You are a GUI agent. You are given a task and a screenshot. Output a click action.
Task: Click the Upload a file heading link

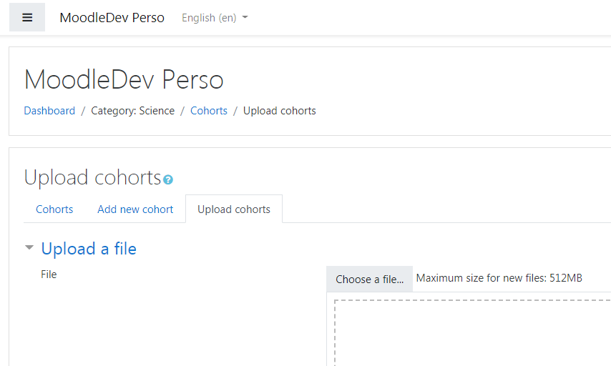point(89,249)
